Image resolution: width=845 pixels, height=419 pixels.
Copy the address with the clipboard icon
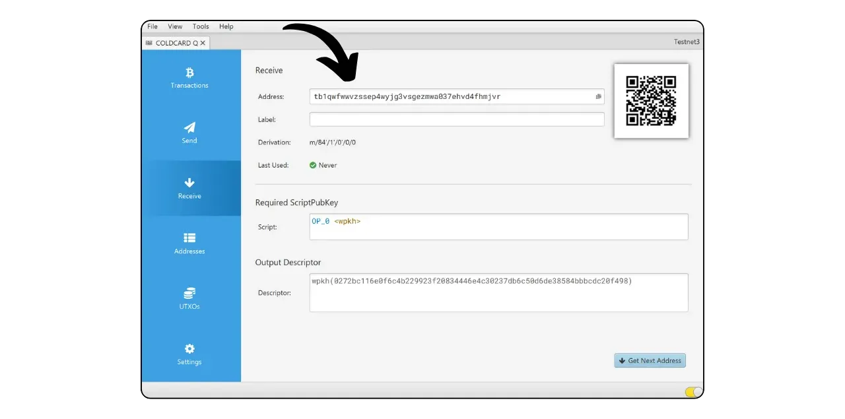pos(598,97)
